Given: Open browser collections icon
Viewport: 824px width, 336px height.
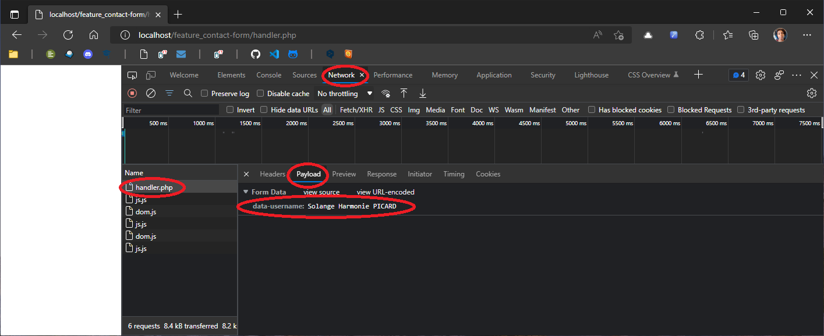Looking at the screenshot, I should pos(754,35).
